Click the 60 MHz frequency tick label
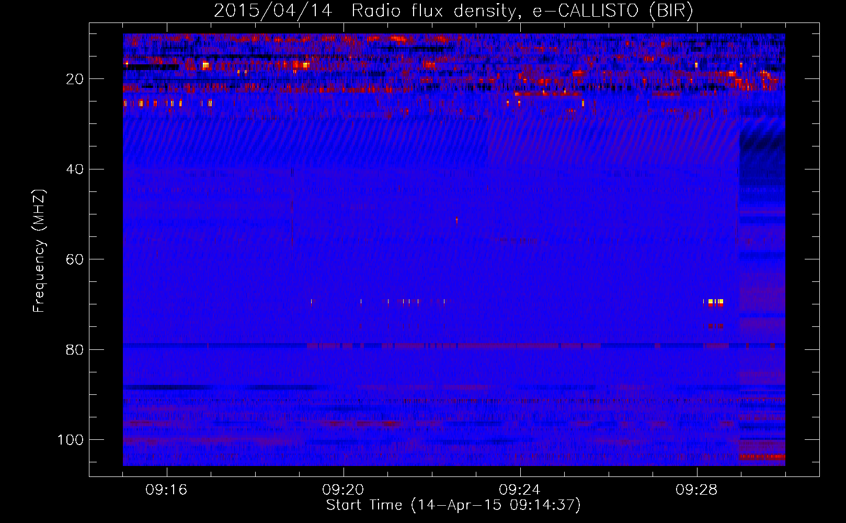This screenshot has height=523, width=846. click(75, 259)
